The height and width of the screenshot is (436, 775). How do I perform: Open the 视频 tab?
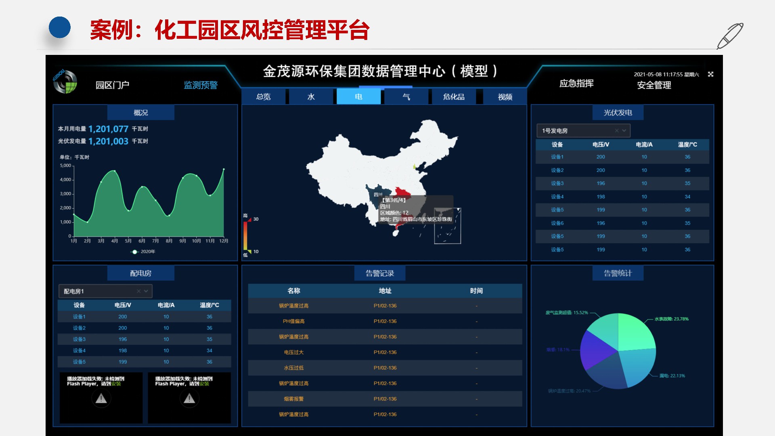click(x=505, y=97)
